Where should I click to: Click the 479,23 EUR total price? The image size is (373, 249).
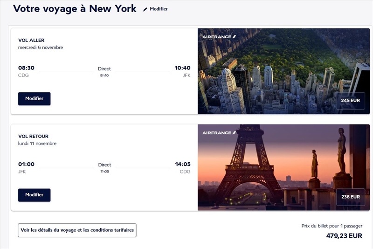pos(344,236)
